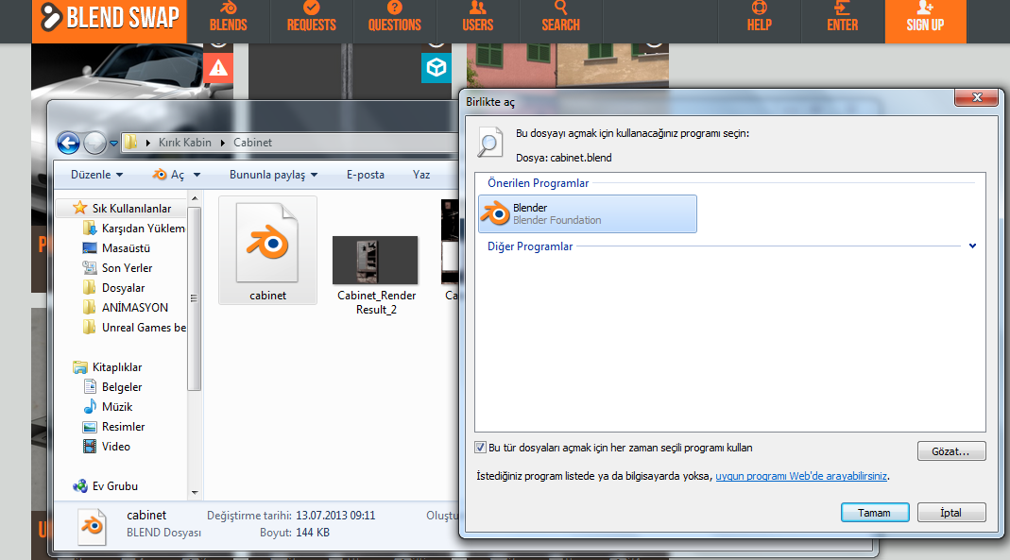The height and width of the screenshot is (560, 1010).
Task: Open the Requests checkmark icon
Action: tap(311, 8)
